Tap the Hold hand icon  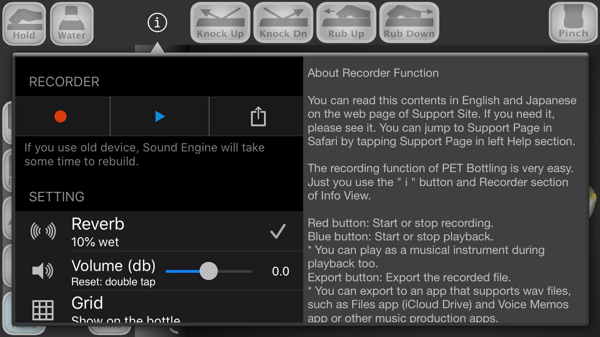click(x=24, y=23)
